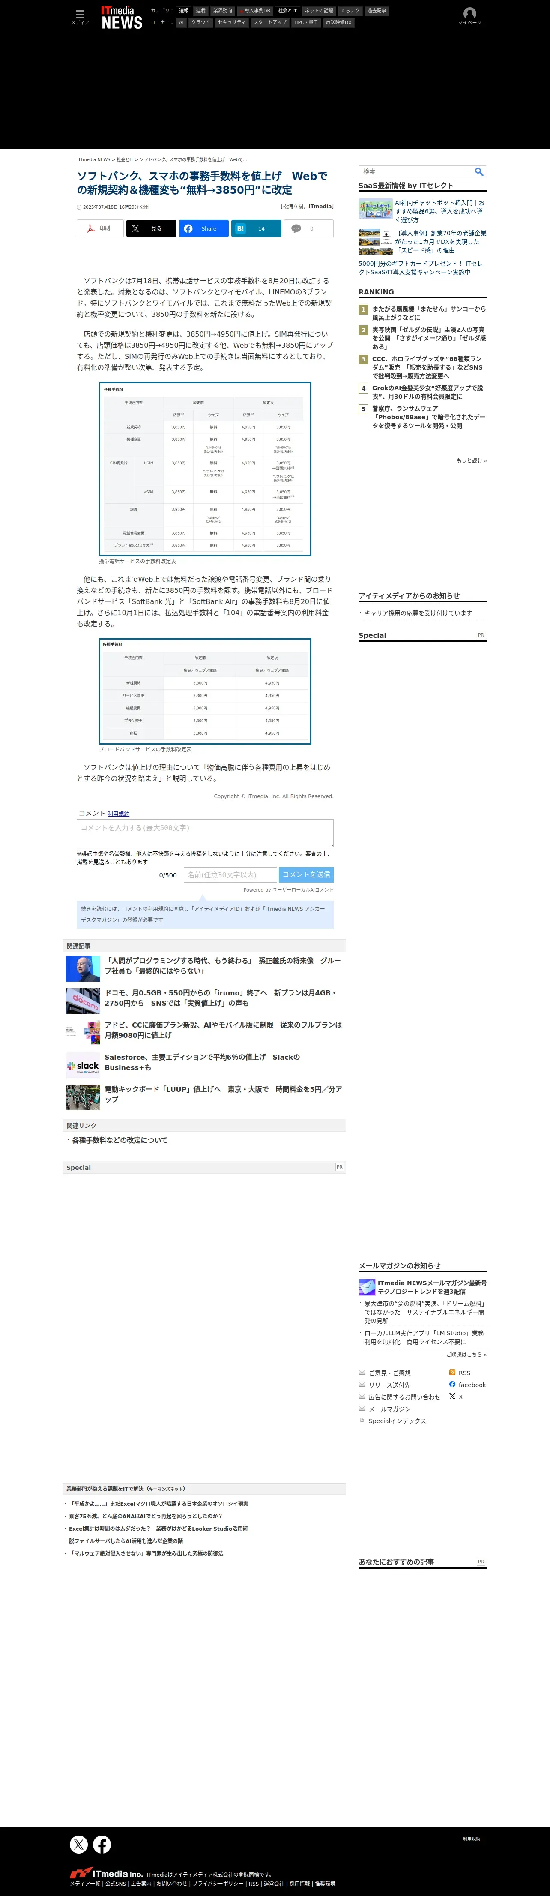Open the メディア hamburger menu
550x1896 pixels.
(79, 17)
